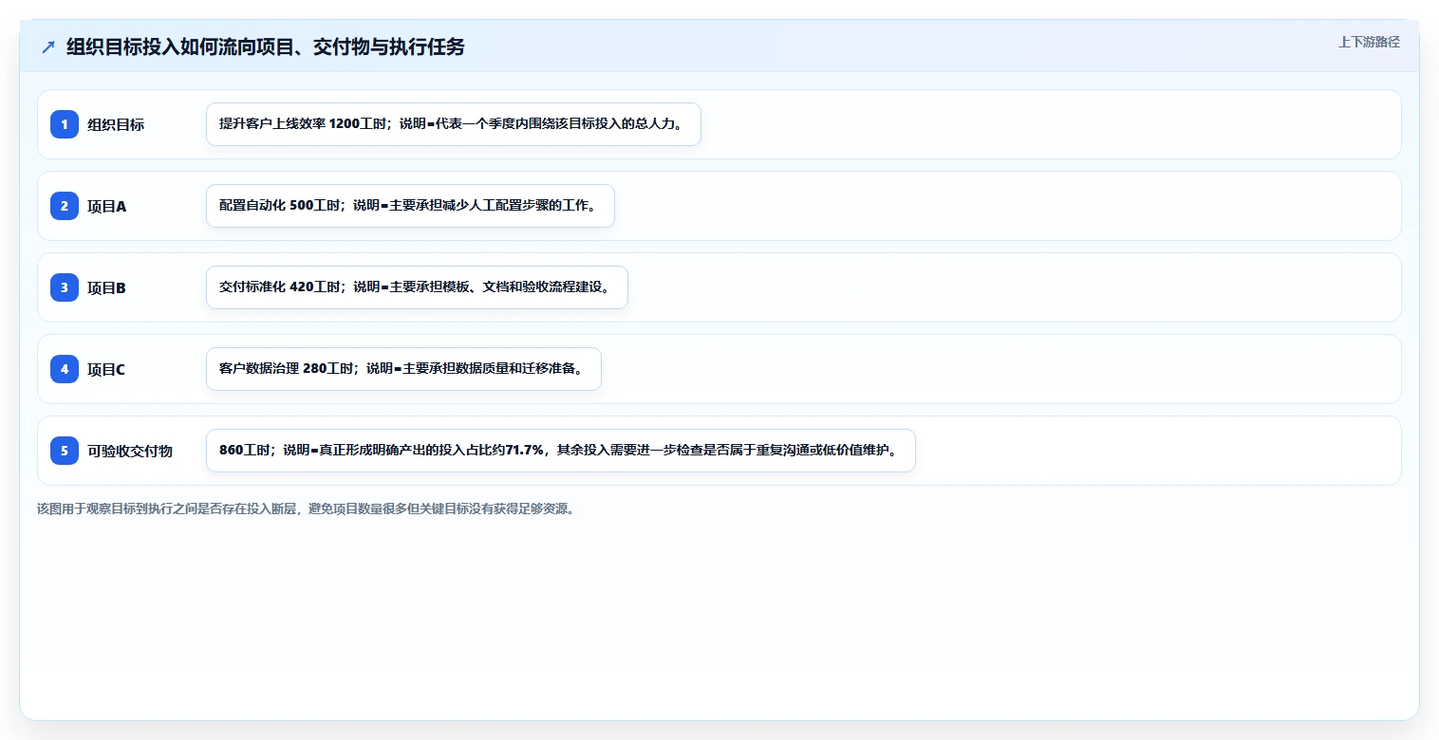Click the 可验收交付物 row label
1439x740 pixels.
coord(130,451)
